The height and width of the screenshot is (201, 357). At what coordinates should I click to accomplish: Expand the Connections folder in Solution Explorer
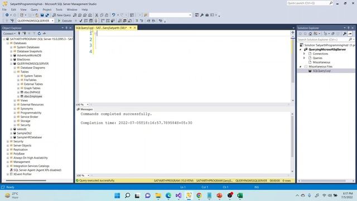(304, 54)
